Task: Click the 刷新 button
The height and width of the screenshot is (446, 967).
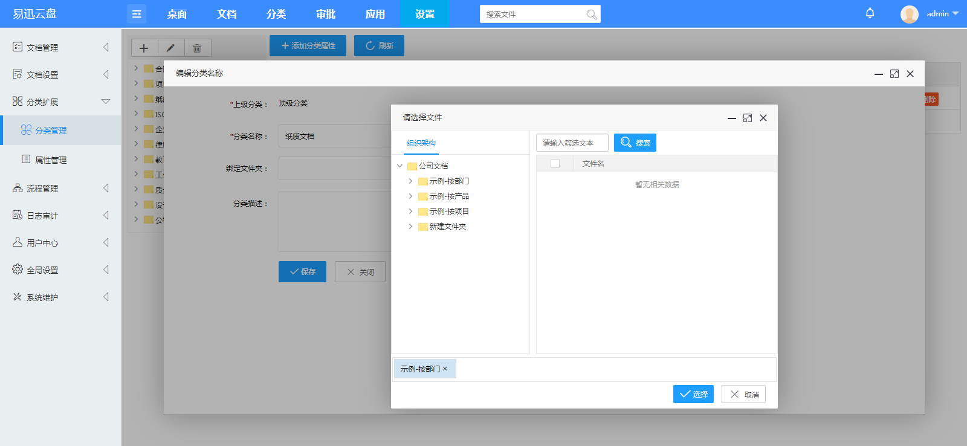Action: pos(379,45)
